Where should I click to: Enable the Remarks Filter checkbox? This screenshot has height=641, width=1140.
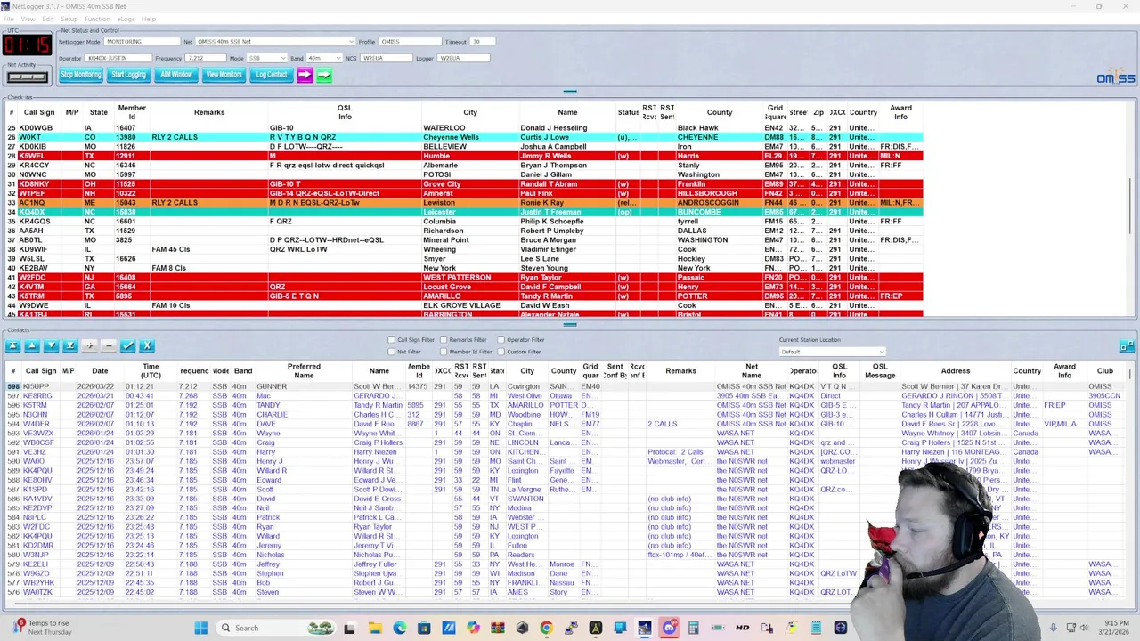coord(444,340)
